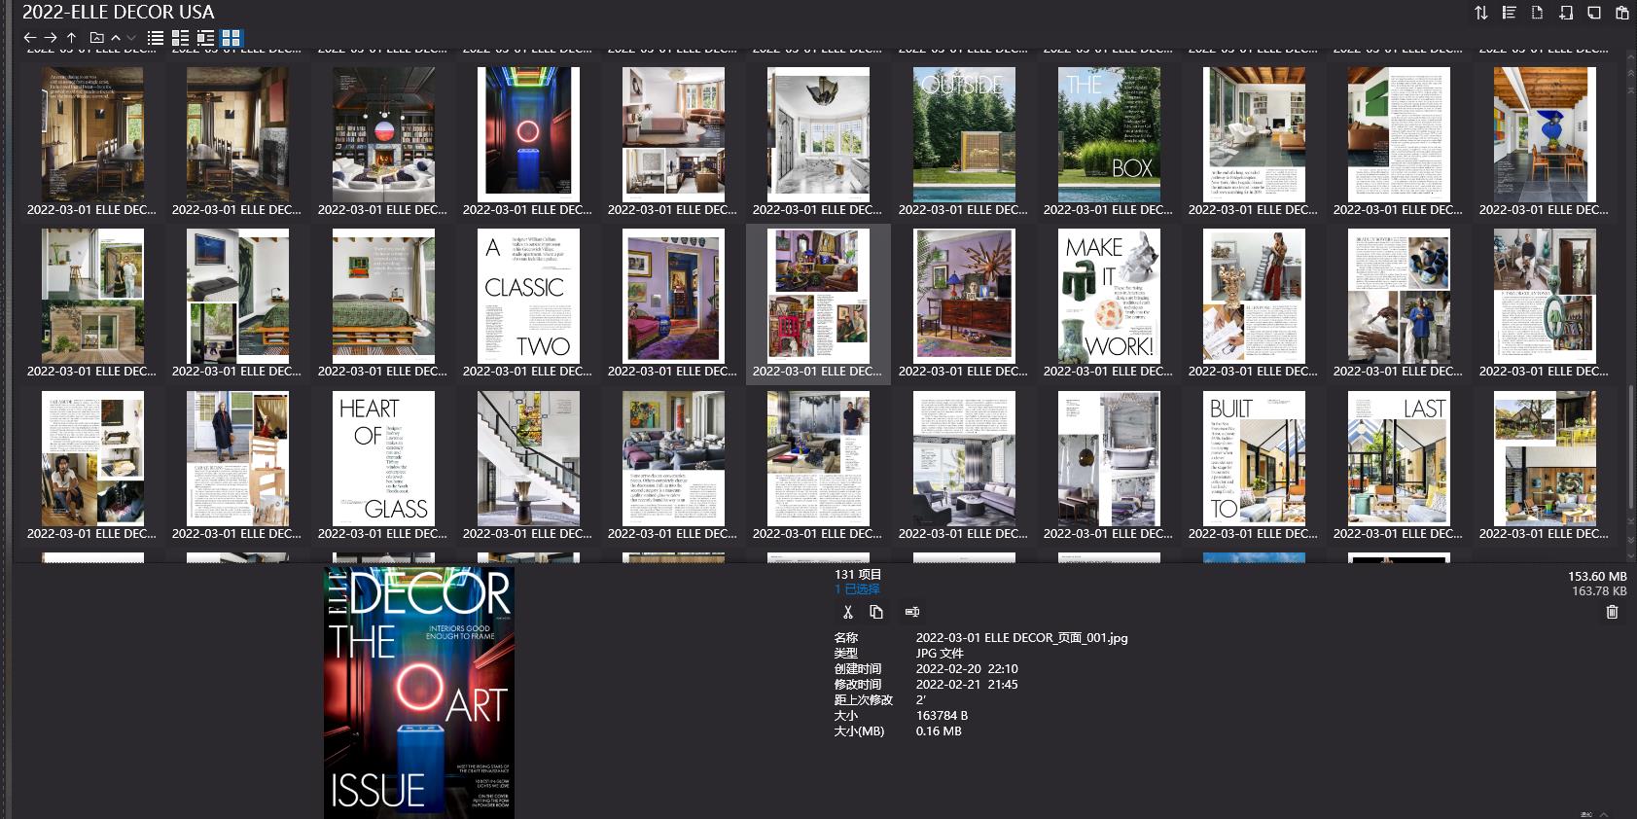Screen dimensions: 1637x819
Task: Open the parent folder icon
Action: (96, 38)
